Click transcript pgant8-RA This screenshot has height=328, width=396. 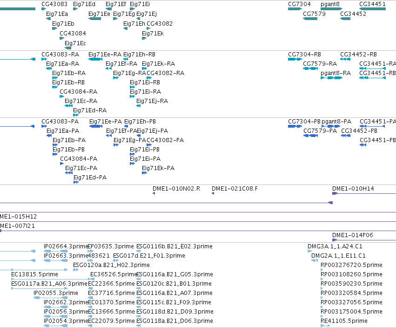pos(336,73)
